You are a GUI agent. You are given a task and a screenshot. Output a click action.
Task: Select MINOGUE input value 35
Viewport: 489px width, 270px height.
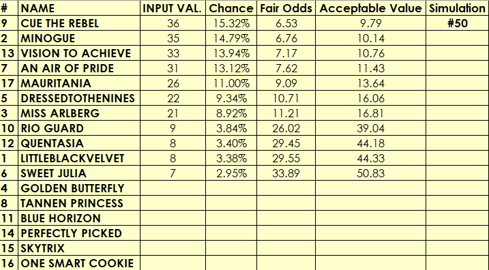click(x=173, y=38)
